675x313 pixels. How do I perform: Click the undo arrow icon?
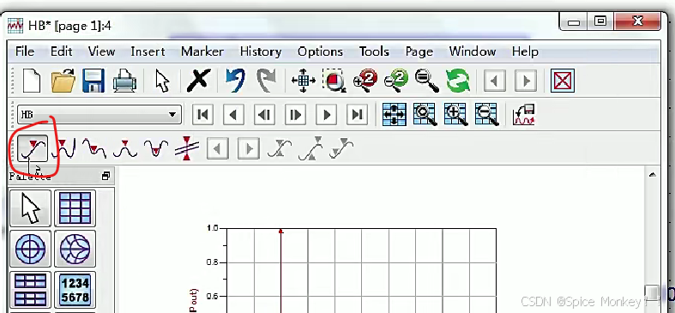[x=236, y=81]
